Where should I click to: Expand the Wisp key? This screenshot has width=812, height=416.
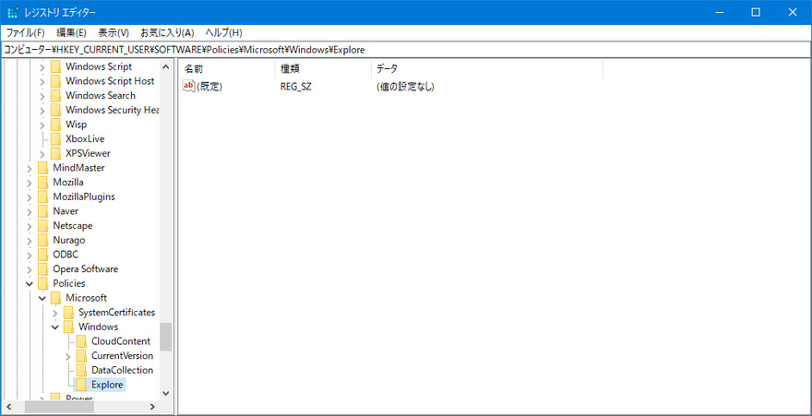pos(43,125)
